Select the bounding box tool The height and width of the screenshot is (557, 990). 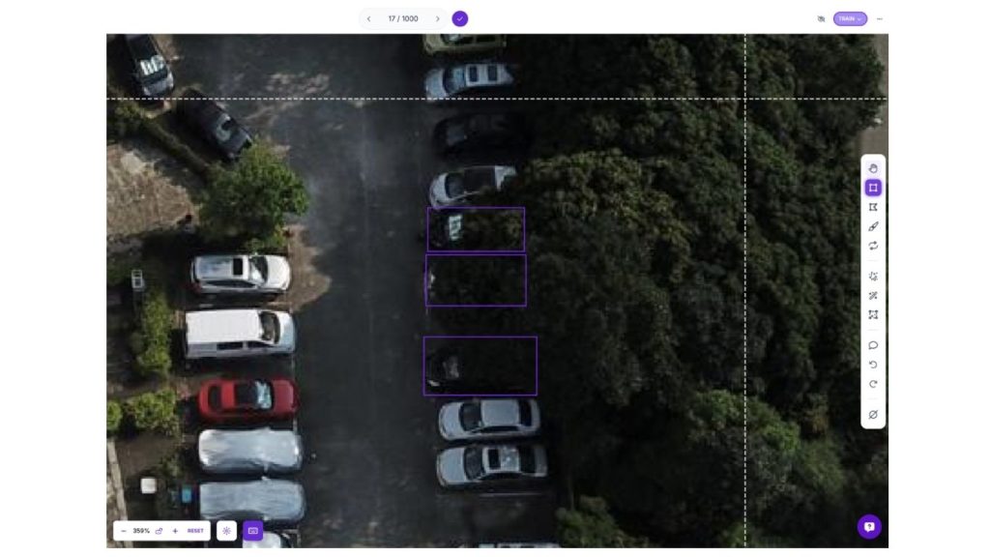873,188
